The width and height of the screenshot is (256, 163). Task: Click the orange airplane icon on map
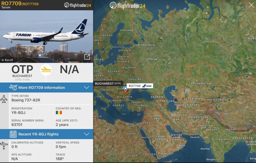point(126,92)
